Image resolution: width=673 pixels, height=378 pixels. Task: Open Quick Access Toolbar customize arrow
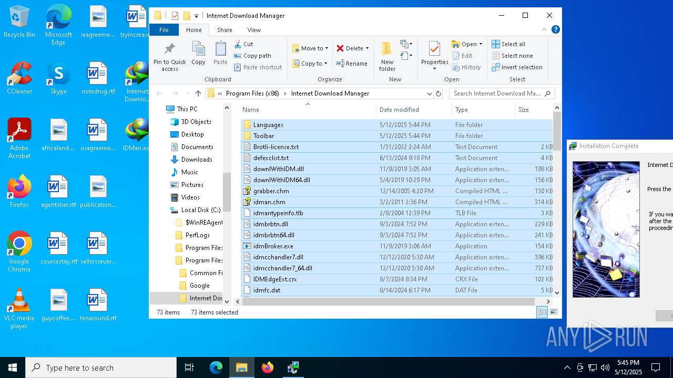pos(196,16)
